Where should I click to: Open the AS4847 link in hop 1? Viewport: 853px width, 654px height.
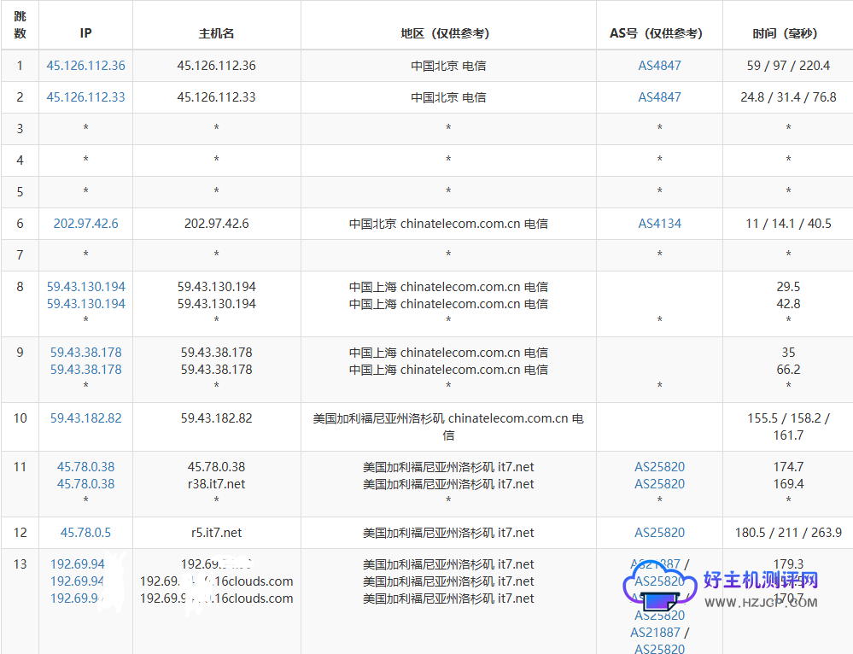pyautogui.click(x=659, y=66)
